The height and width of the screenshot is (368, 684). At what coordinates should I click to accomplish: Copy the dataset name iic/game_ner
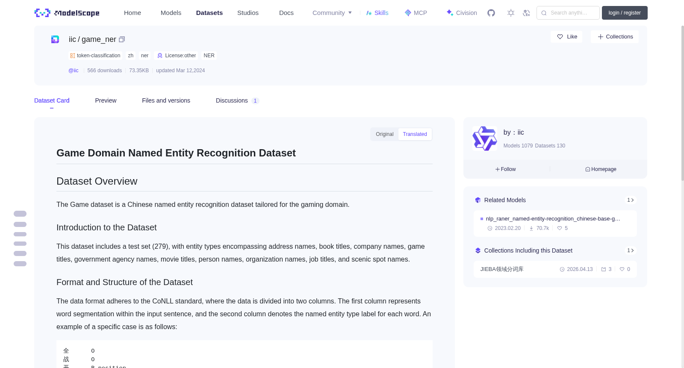pyautogui.click(x=122, y=39)
